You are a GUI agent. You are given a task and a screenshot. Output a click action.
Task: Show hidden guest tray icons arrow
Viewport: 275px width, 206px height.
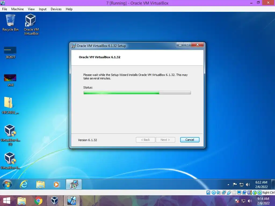click(228, 185)
